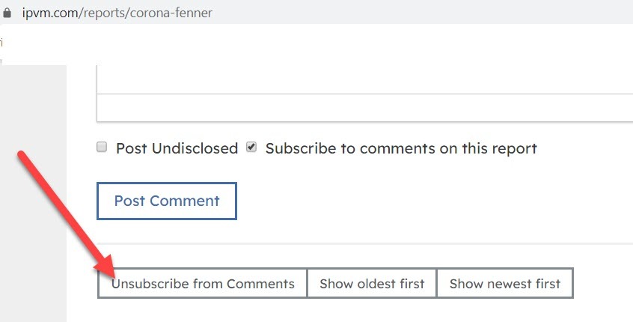633x322 pixels.
Task: Select Unsubscribe from Comments
Action: (203, 284)
